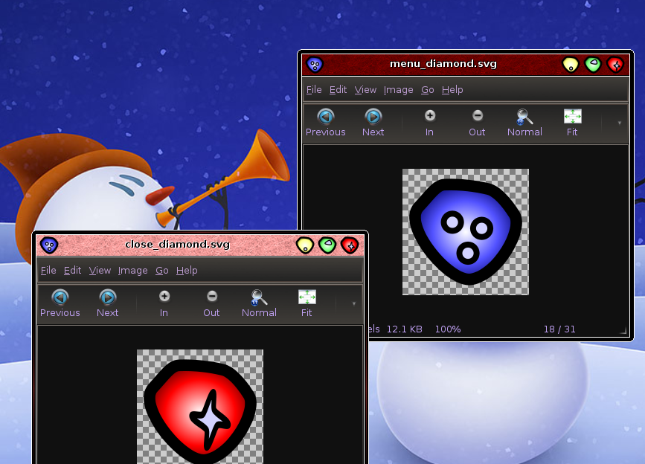The image size is (645, 464).
Task: Open File menu in close_diamond window
Action: pyautogui.click(x=48, y=271)
